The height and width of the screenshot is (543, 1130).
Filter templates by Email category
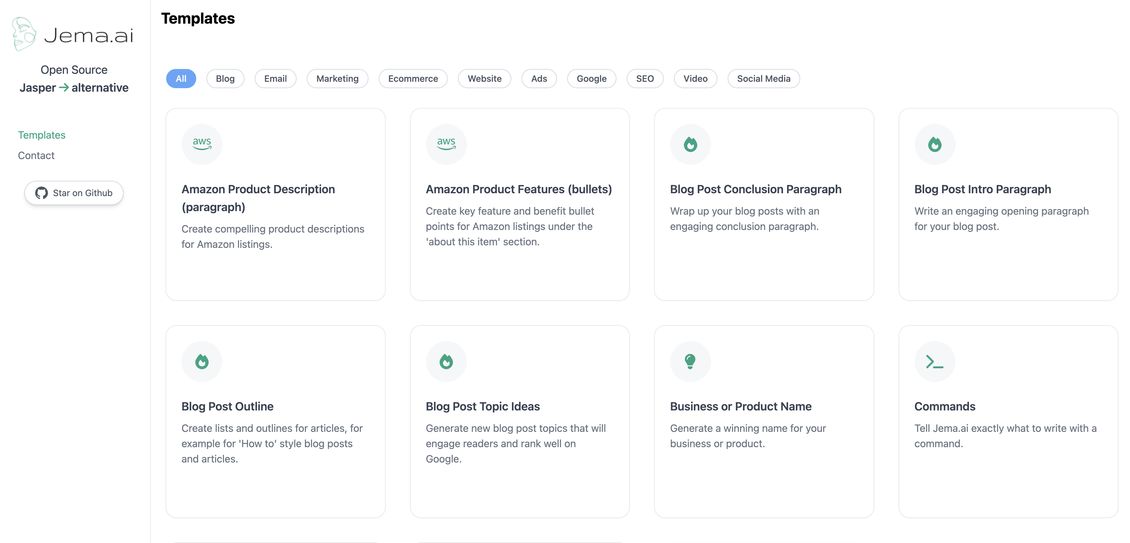coord(275,79)
